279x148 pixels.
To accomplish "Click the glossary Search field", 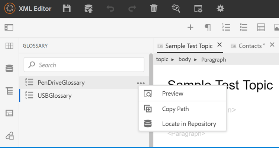I will [84, 65].
